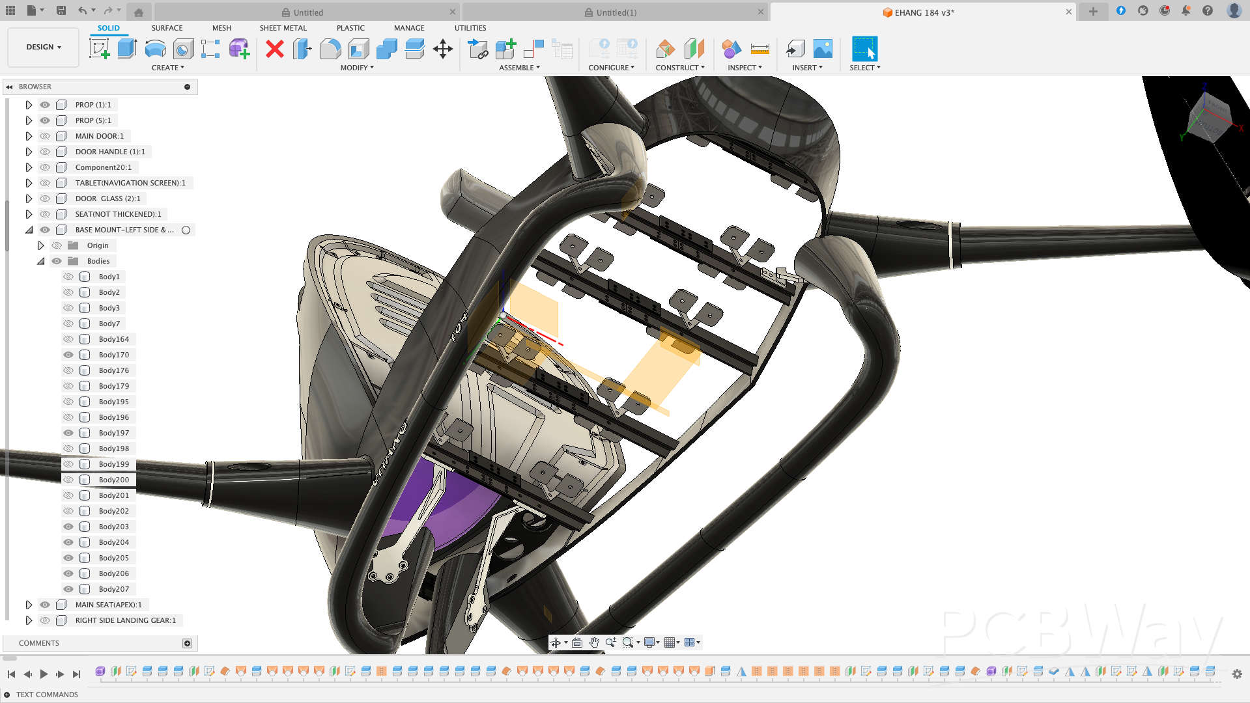Click the red Delete X icon
Image resolution: width=1250 pixels, height=703 pixels.
(275, 49)
